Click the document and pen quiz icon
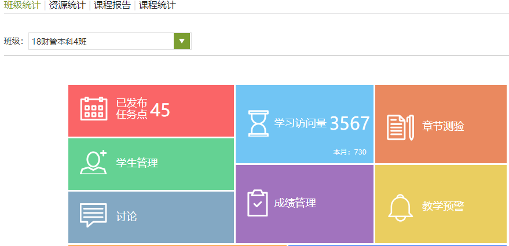 [x=400, y=127]
